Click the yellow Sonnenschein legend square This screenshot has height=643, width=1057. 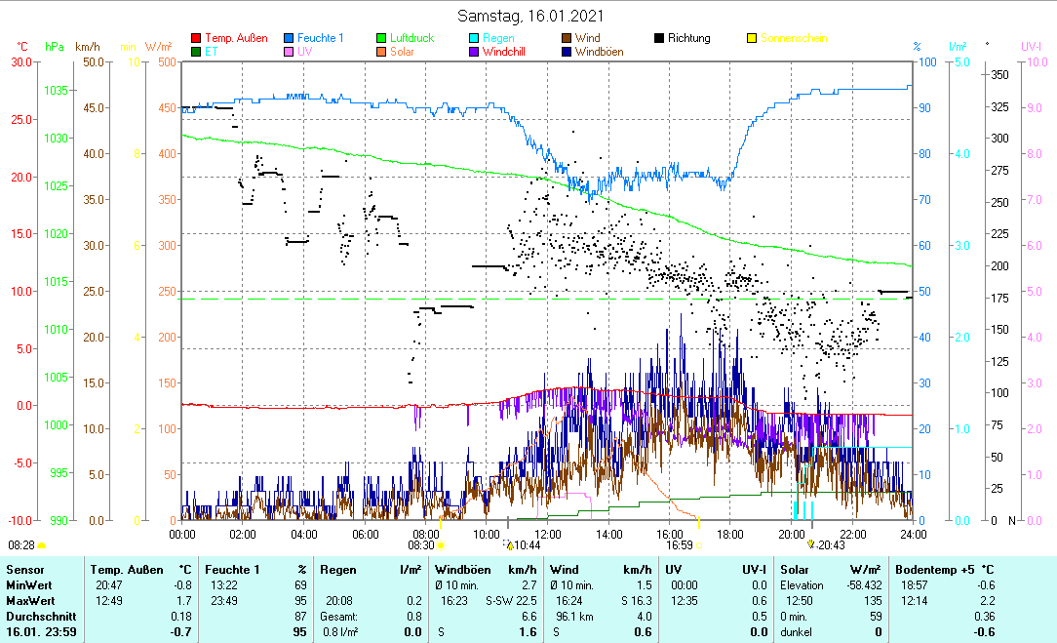752,38
